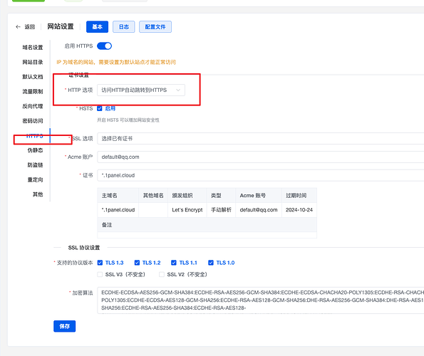
Task: Open 伪静态 in the sidebar
Action: (x=35, y=150)
